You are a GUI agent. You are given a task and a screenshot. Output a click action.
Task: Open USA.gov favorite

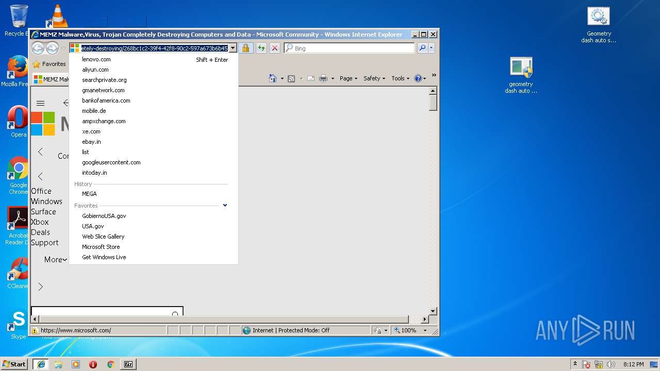coord(93,226)
